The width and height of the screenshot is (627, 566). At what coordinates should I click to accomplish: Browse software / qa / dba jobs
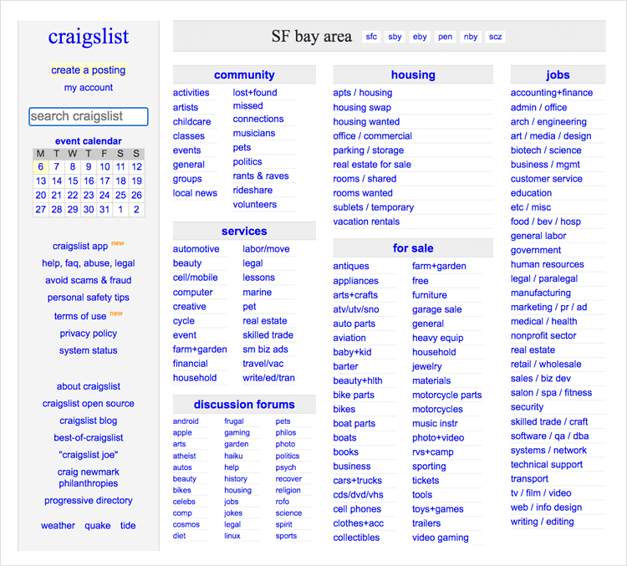549,436
